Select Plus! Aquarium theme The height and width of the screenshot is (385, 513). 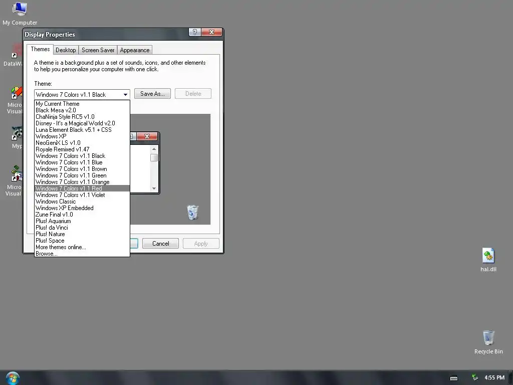point(82,221)
